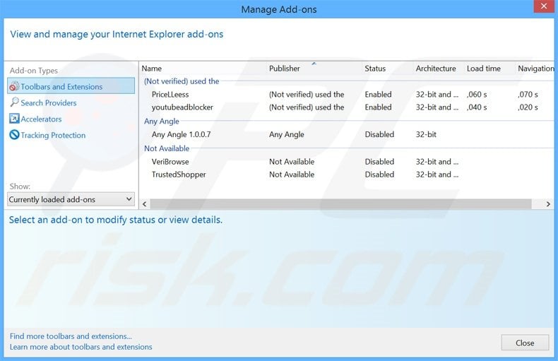Select the youtubeadblocker add-on row
558x361 pixels.
(x=347, y=107)
